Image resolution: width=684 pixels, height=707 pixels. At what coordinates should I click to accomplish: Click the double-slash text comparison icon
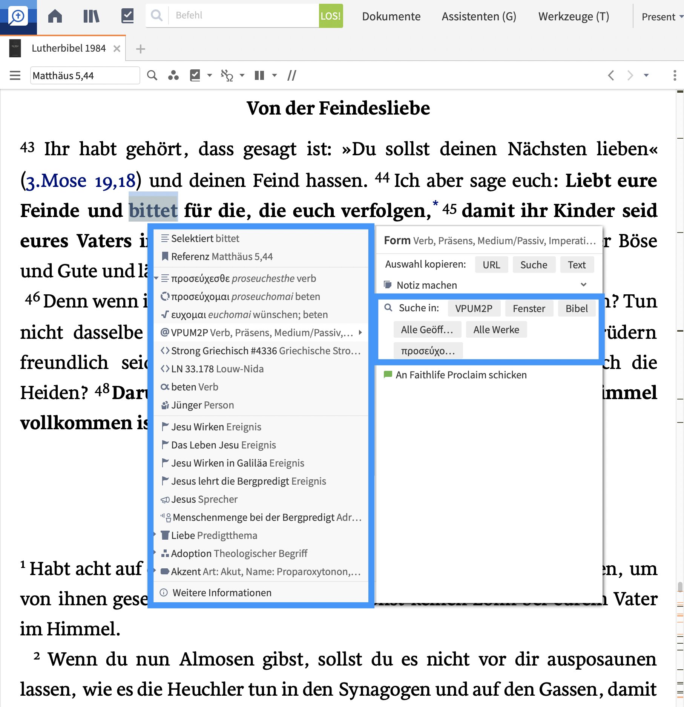[291, 75]
